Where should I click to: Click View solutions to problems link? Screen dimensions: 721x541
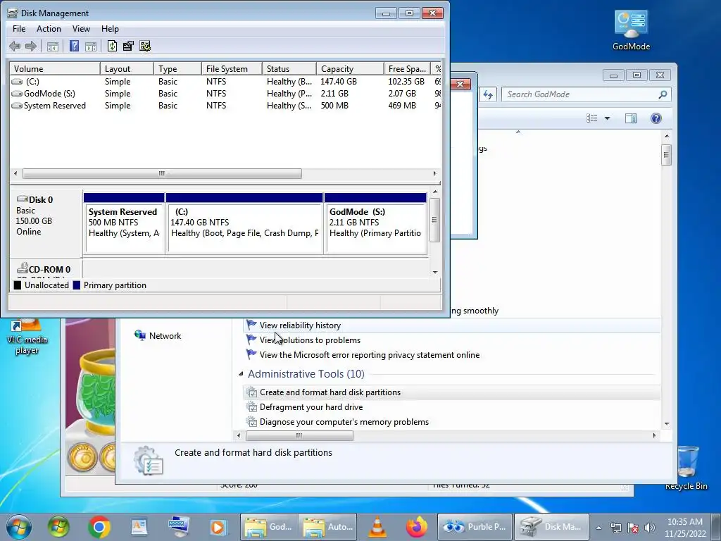[x=310, y=340]
